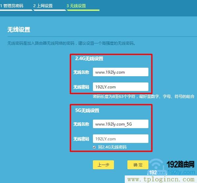Click the 同2.4G无线密码 checkbox label text
197x183 pixels.
coord(112,147)
